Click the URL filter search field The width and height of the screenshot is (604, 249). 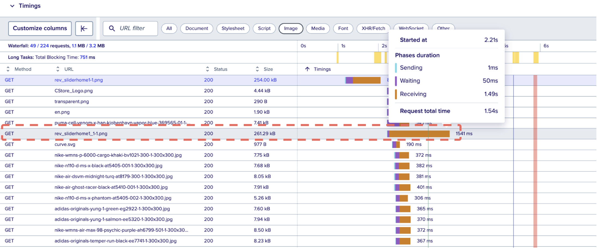pyautogui.click(x=130, y=29)
